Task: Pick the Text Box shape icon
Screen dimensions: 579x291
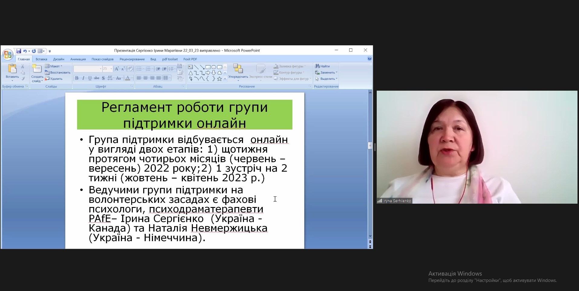Action: [190, 67]
